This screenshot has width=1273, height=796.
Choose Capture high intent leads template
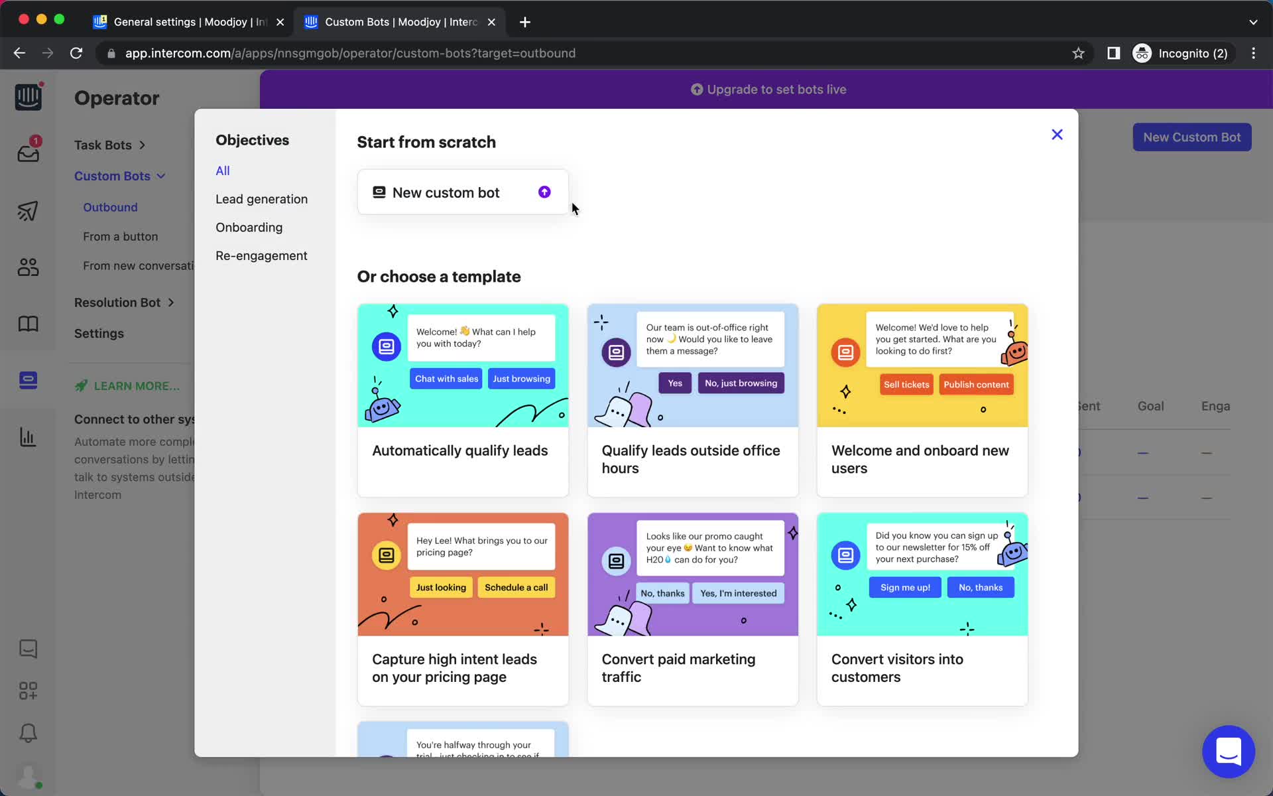tap(463, 609)
